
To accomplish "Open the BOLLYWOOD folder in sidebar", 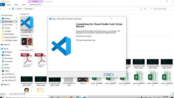I will point(9,34).
